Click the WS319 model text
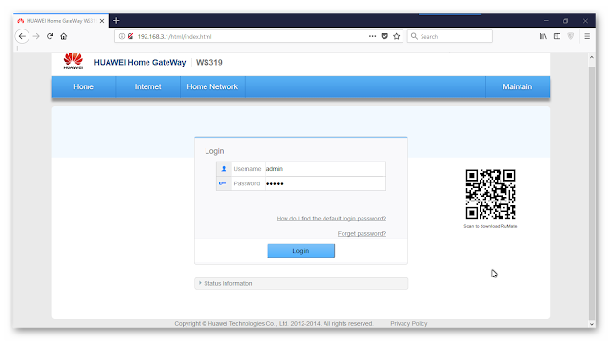The width and height of the screenshot is (609, 344). pos(209,63)
